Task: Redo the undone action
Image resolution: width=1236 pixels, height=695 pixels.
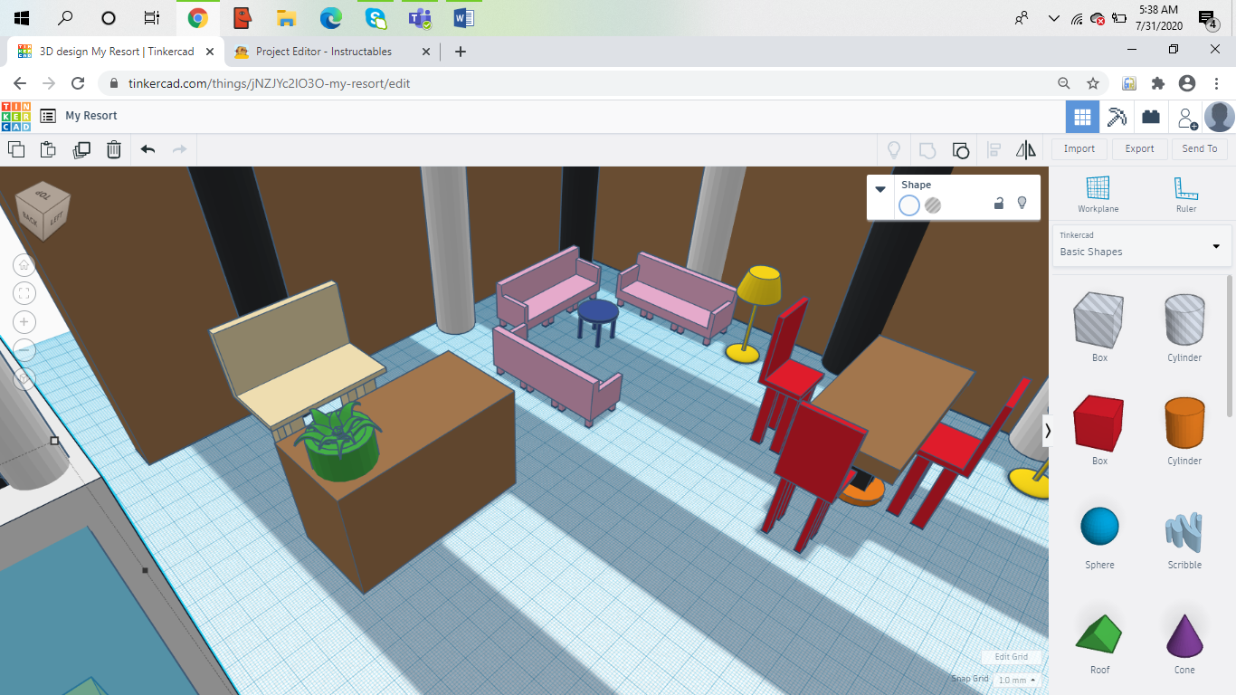Action: pyautogui.click(x=179, y=149)
